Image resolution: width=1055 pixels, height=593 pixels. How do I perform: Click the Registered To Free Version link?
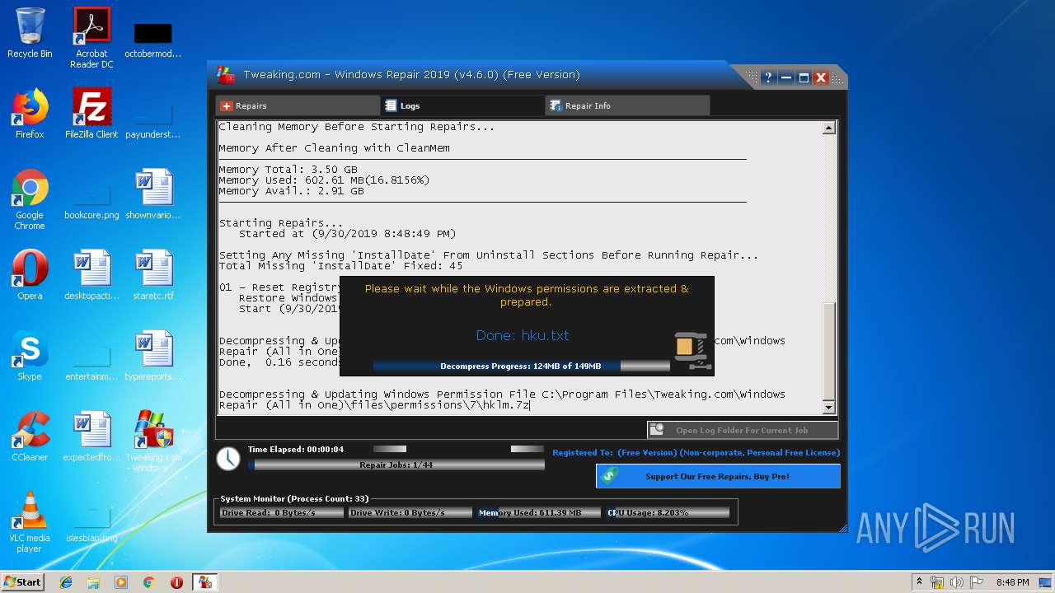696,452
